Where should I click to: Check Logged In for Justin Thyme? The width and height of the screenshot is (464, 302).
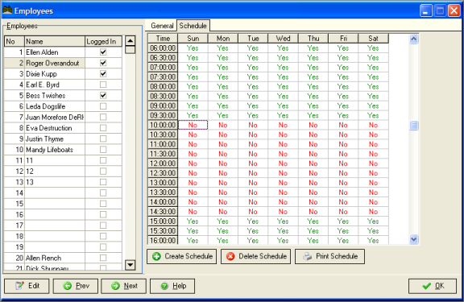point(103,139)
